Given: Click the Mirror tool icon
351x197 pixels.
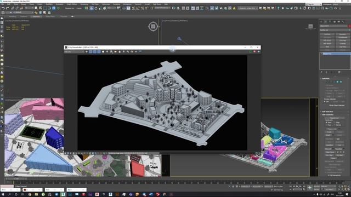Looking at the screenshot, I should tap(174, 8).
